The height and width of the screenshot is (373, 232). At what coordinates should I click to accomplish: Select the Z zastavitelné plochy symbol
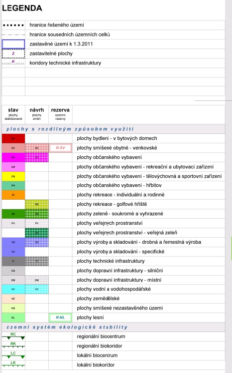coord(13,53)
